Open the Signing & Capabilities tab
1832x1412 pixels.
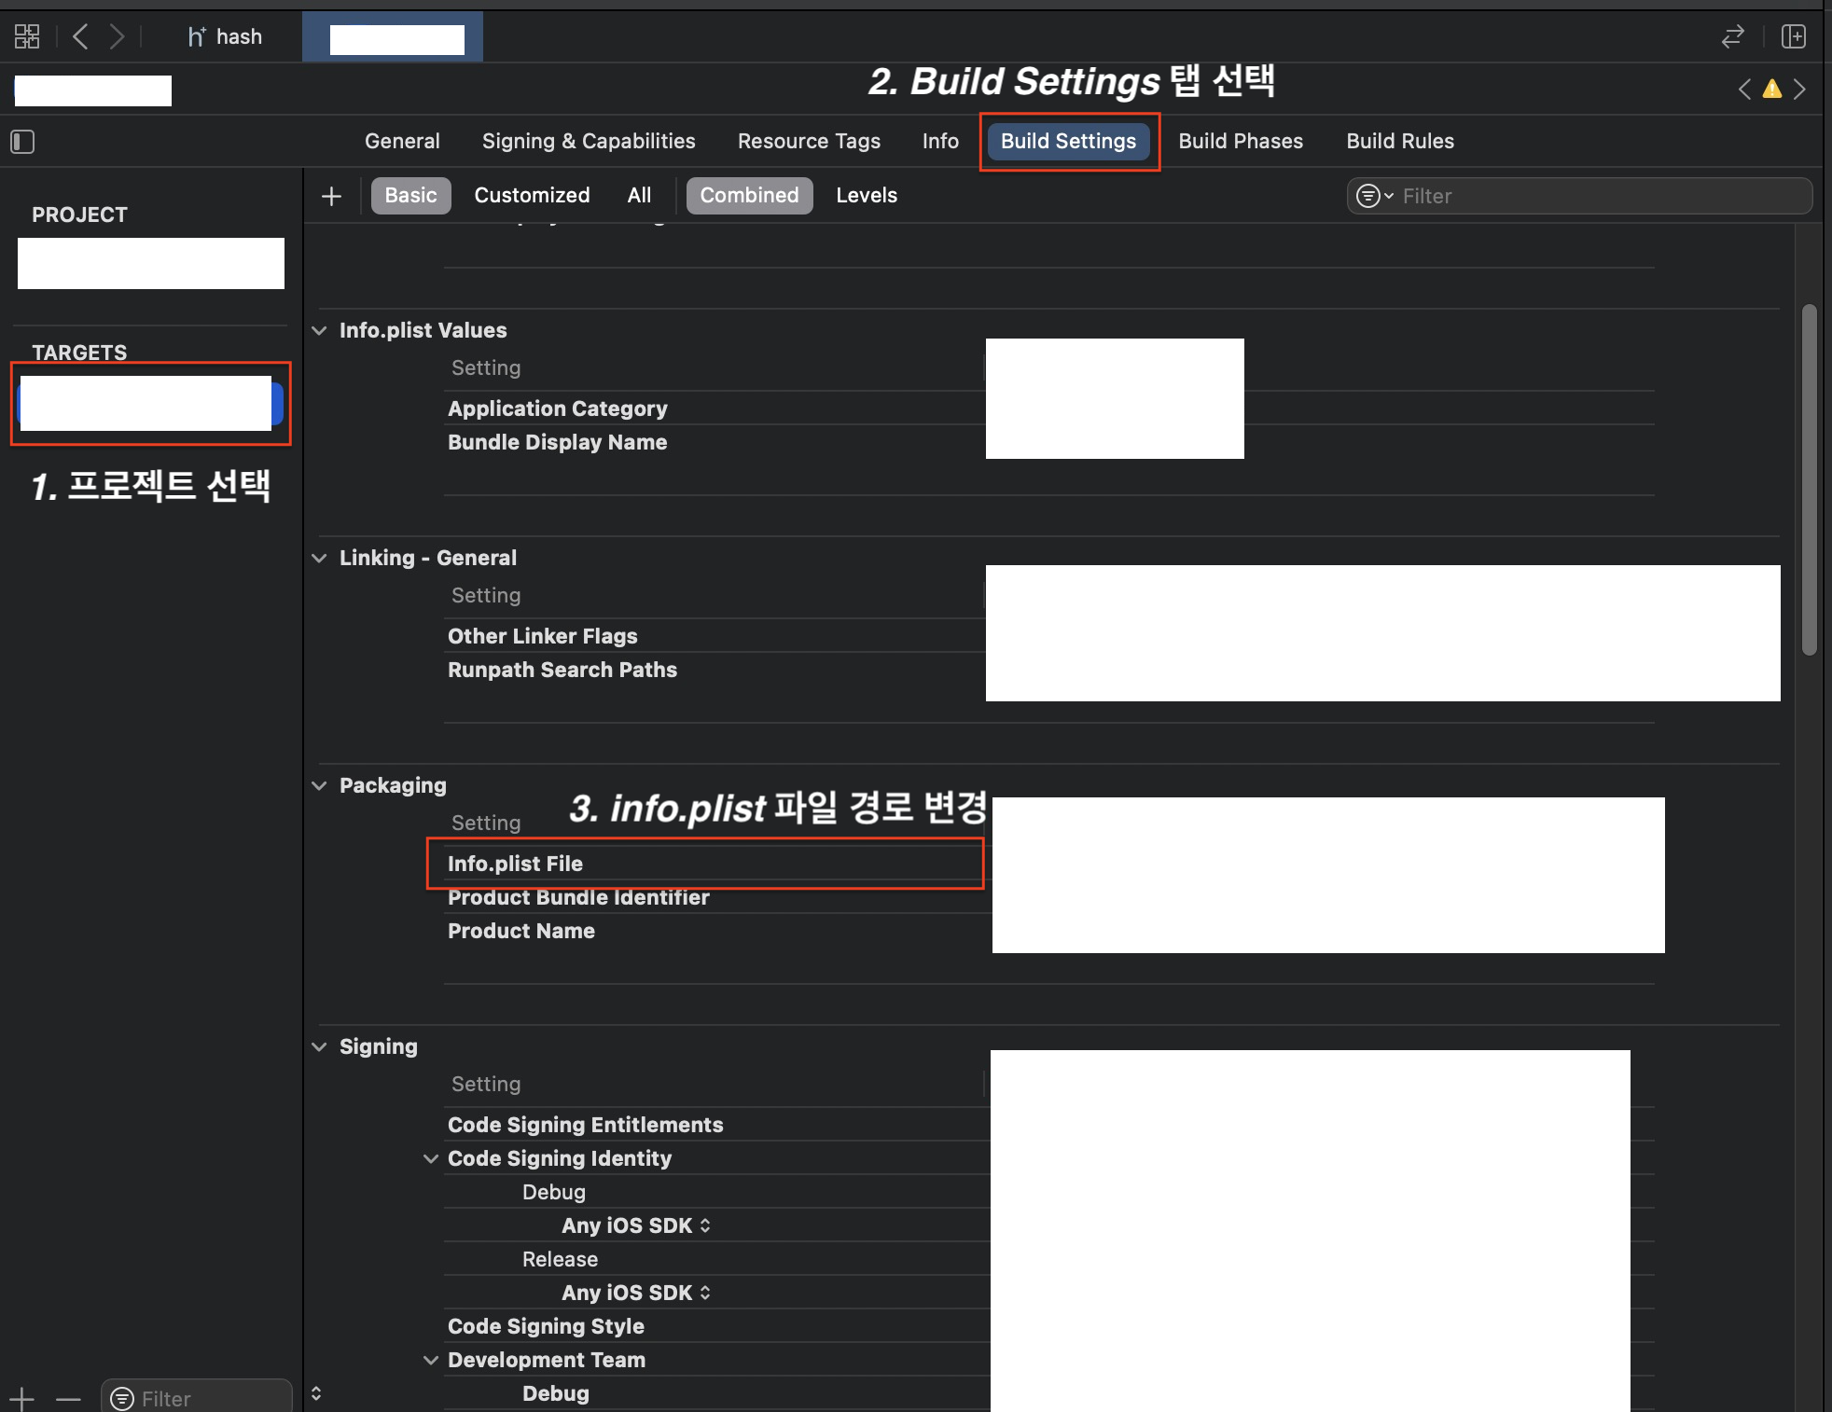point(588,142)
